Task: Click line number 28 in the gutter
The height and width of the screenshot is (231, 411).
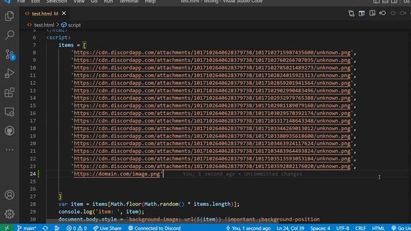Action: pyautogui.click(x=33, y=204)
